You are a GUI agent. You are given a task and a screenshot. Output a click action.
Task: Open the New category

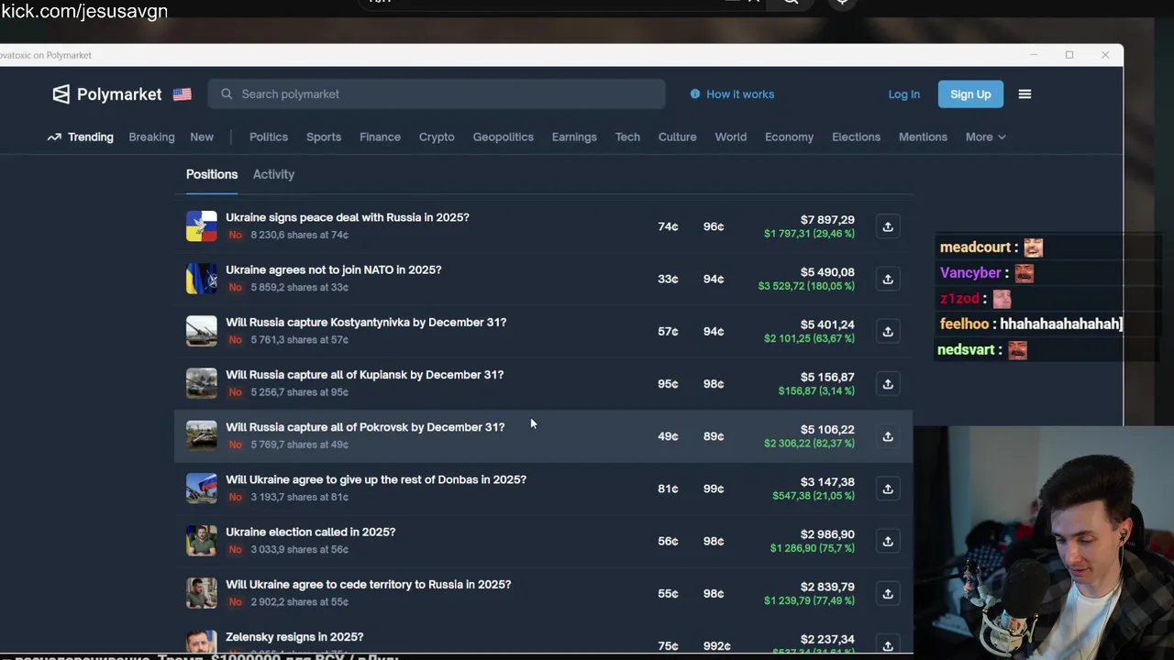tap(202, 137)
